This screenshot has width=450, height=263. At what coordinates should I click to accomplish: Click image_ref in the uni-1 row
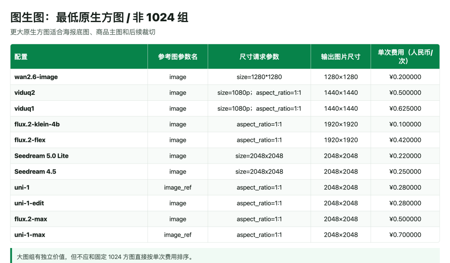[x=177, y=187]
